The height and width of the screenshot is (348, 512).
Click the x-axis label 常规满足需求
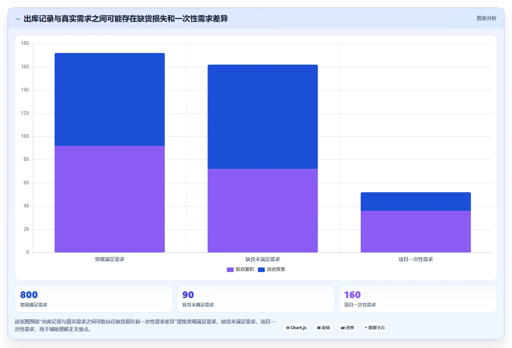click(110, 259)
